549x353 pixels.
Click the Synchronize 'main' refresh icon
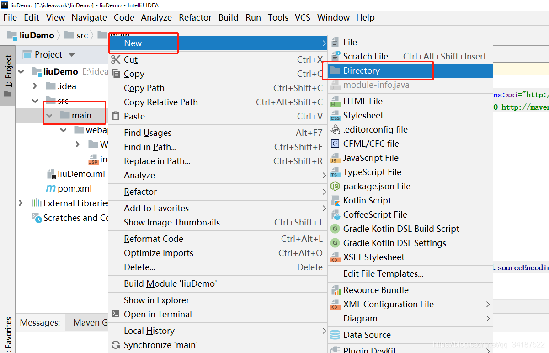[116, 345]
